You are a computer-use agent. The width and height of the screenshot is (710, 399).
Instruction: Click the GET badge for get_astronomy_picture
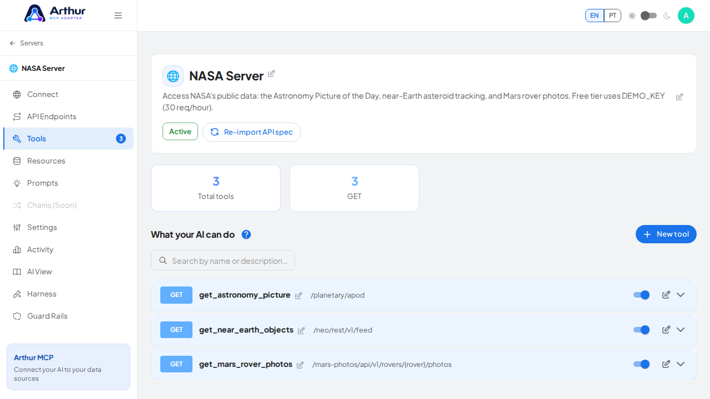[x=176, y=295]
